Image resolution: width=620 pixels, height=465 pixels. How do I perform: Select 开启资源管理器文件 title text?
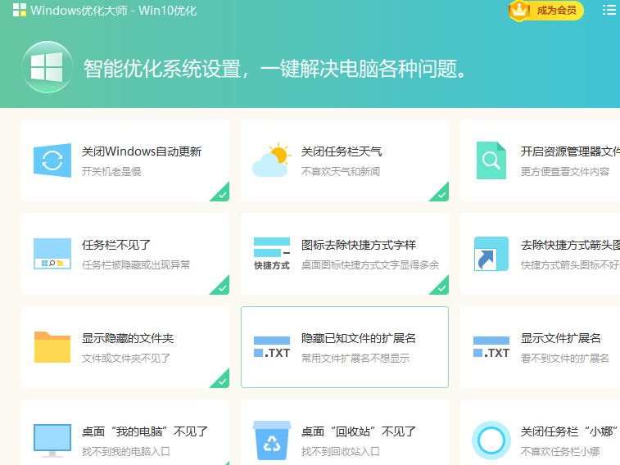pos(570,151)
